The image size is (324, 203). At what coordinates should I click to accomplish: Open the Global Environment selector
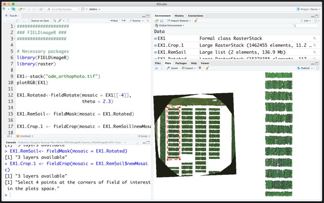coord(169,25)
